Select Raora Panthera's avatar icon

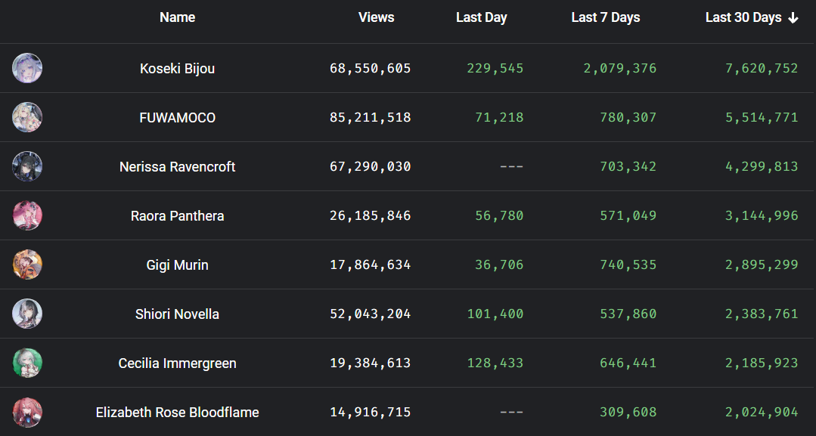(x=27, y=215)
